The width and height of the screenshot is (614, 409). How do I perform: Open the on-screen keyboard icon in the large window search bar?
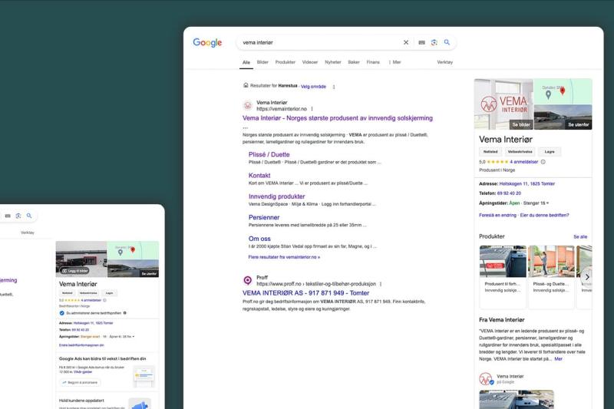[x=421, y=42]
